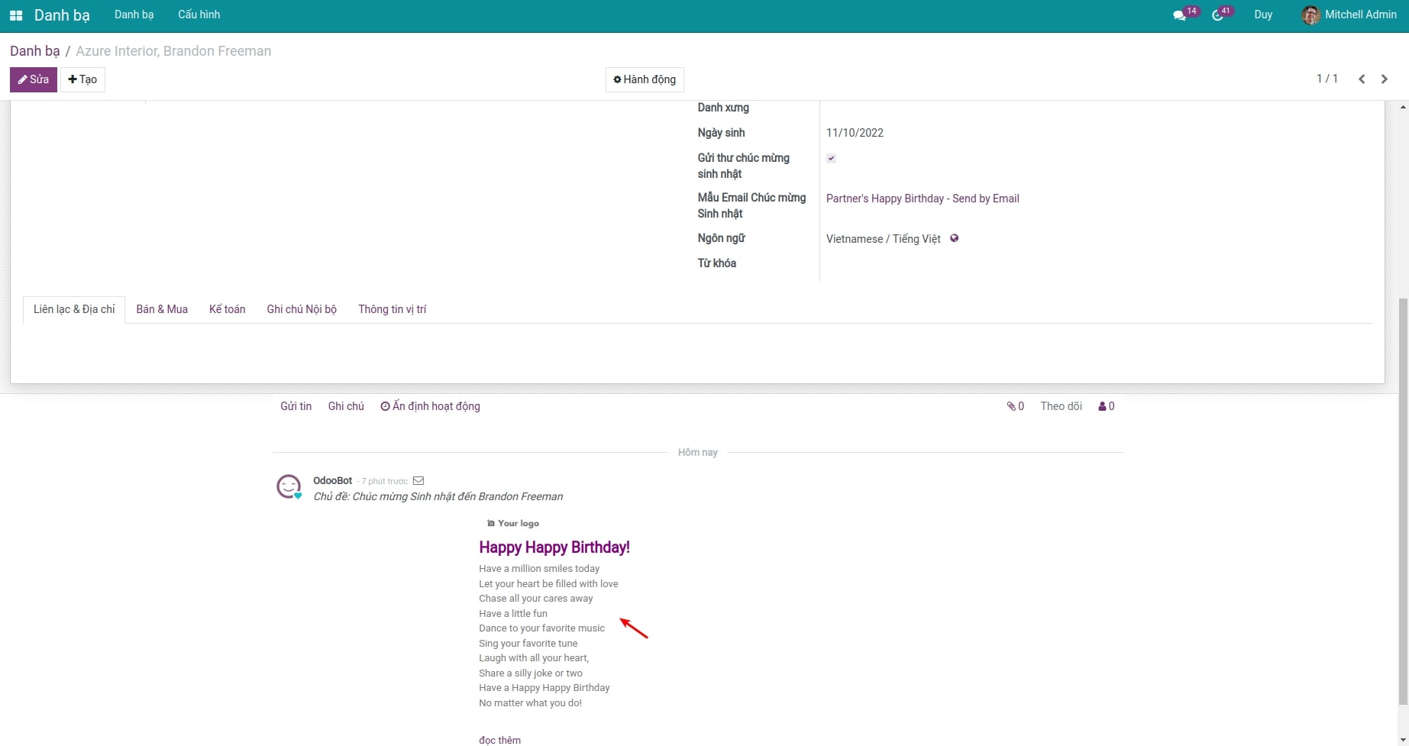Open attachments paperclip counter

click(1015, 406)
